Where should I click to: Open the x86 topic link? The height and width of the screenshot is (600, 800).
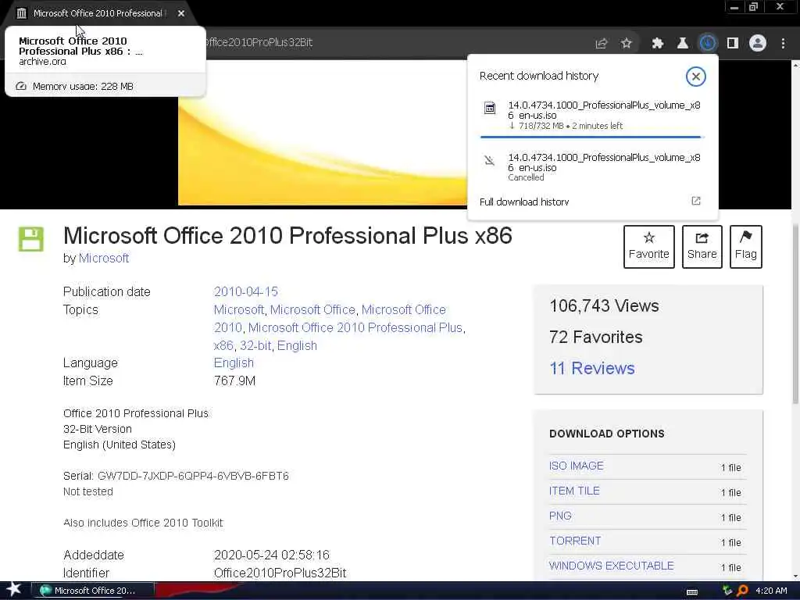coord(223,345)
